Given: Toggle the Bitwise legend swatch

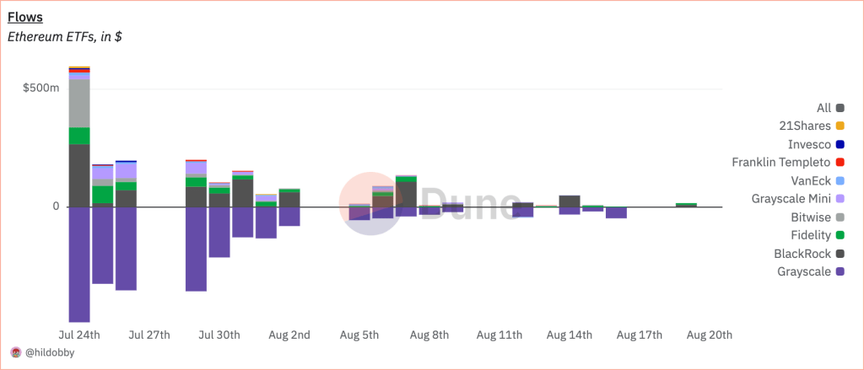Looking at the screenshot, I should [x=840, y=217].
